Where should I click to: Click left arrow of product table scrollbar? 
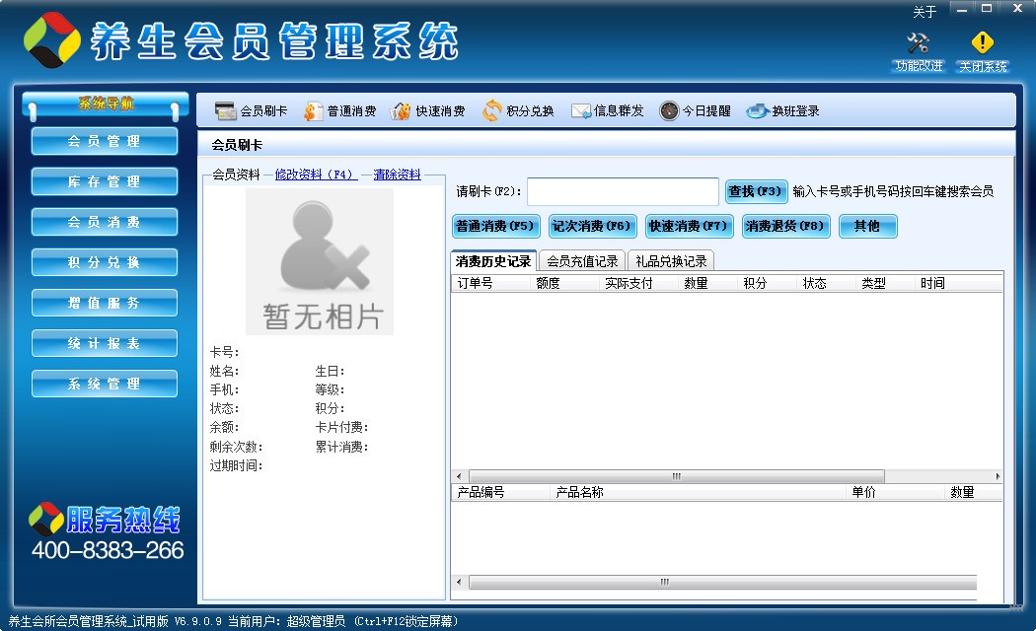(x=459, y=582)
